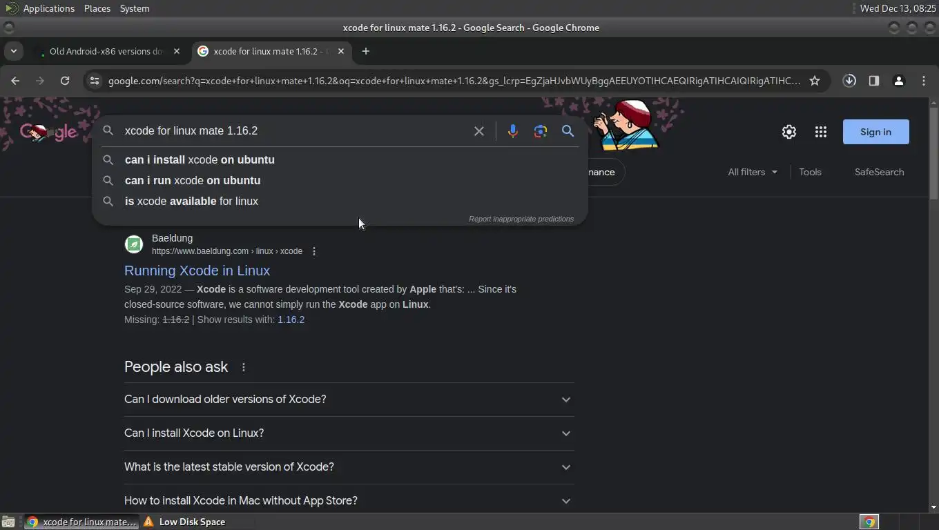Click Report inappropriate predictions

[x=521, y=219]
